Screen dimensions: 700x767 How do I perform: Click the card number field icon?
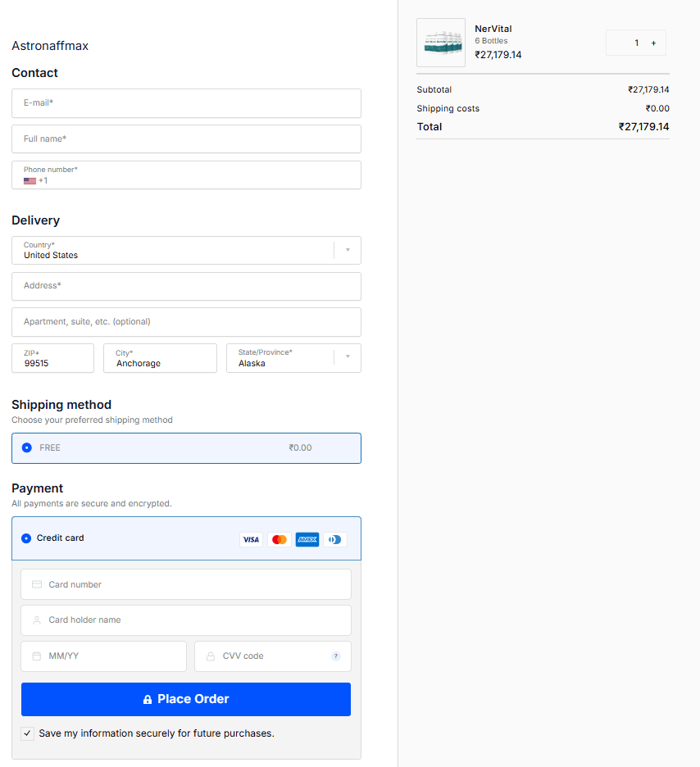(x=36, y=584)
